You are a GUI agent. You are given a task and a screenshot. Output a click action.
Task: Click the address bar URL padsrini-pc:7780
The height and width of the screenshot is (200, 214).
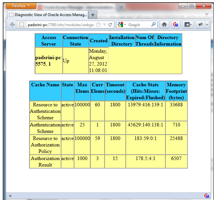(61, 25)
